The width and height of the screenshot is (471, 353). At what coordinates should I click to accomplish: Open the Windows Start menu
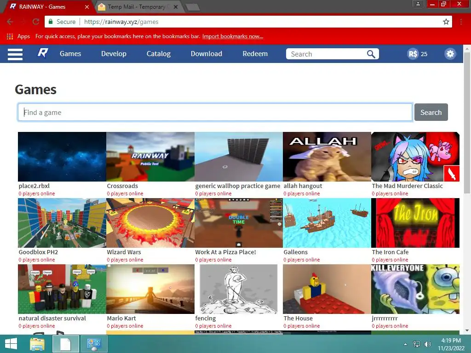[x=11, y=344]
